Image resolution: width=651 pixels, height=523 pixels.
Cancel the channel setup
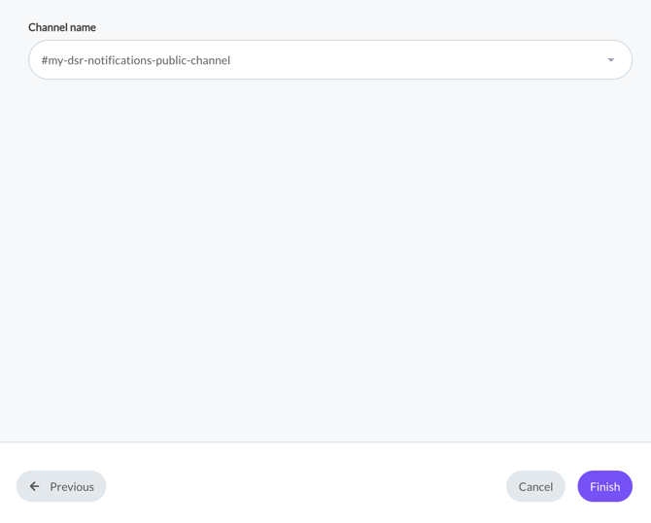pyautogui.click(x=535, y=486)
